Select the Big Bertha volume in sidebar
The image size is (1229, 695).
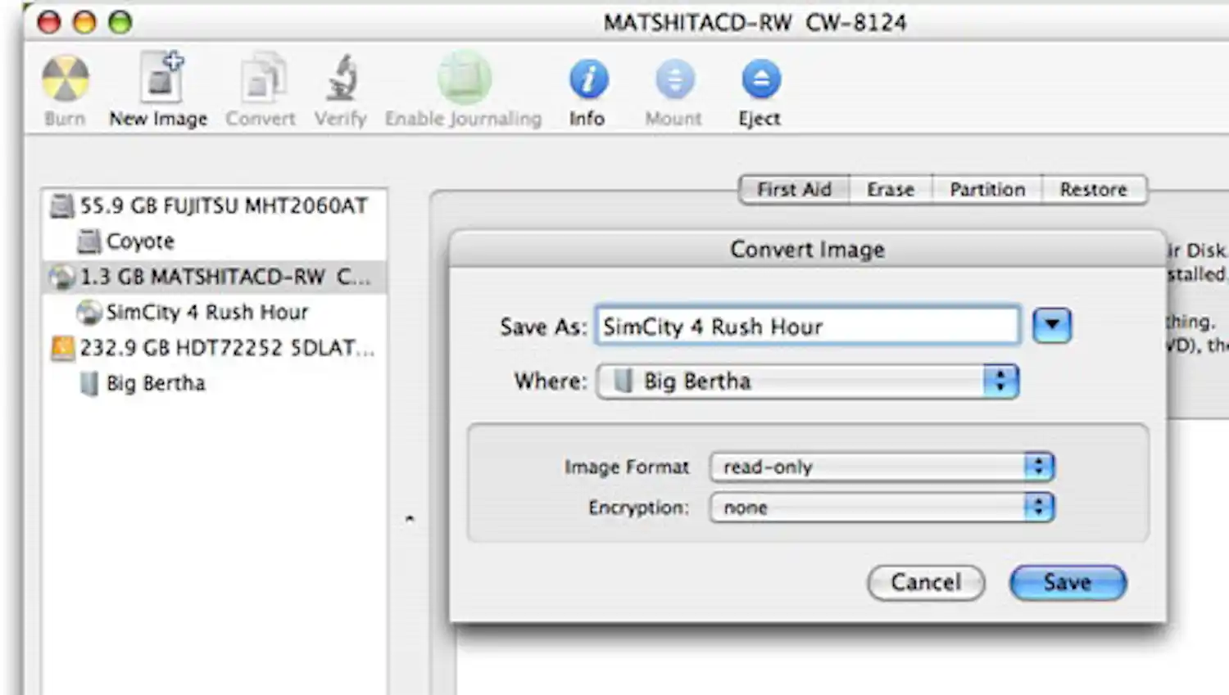[x=215, y=383]
